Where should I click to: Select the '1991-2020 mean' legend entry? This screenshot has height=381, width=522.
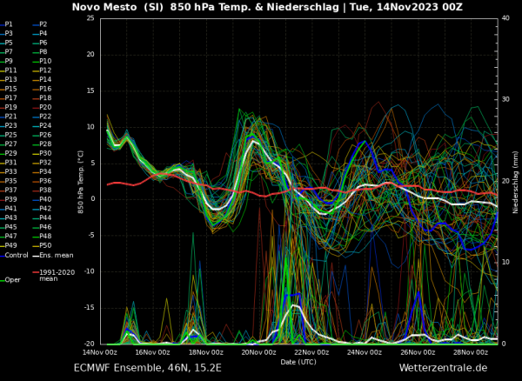pyautogui.click(x=54, y=276)
